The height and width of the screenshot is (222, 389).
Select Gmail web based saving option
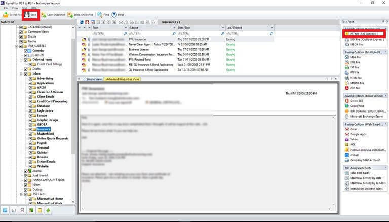click(352, 129)
